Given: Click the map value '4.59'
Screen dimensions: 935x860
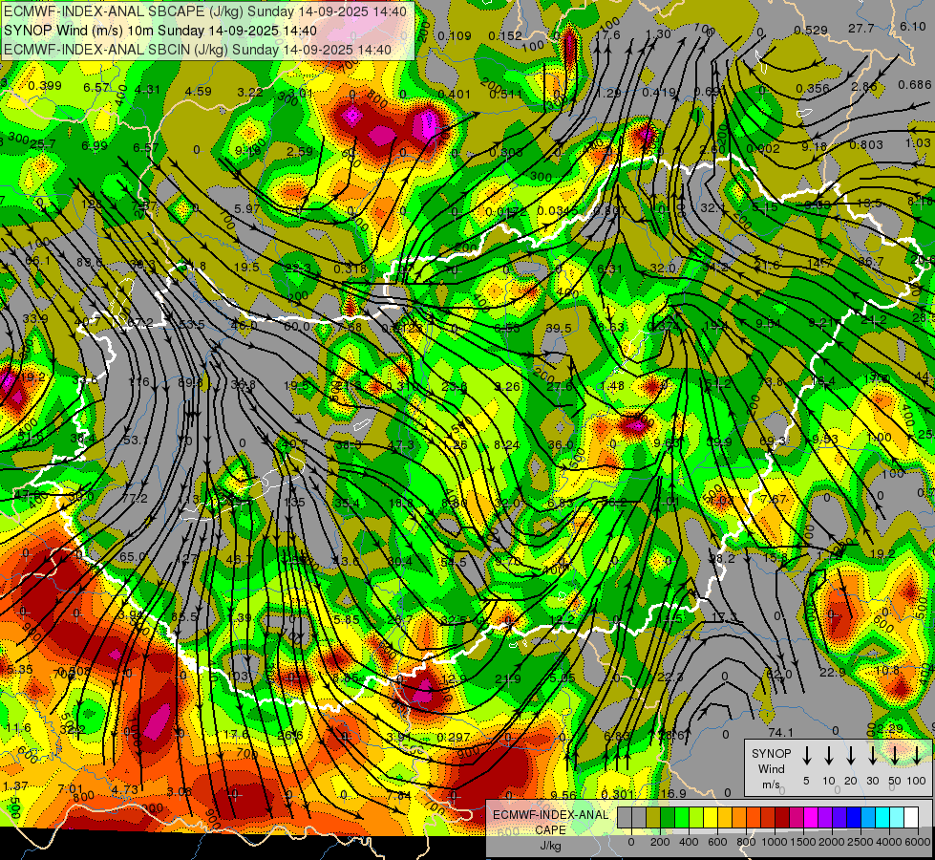Looking at the screenshot, I should (198, 92).
